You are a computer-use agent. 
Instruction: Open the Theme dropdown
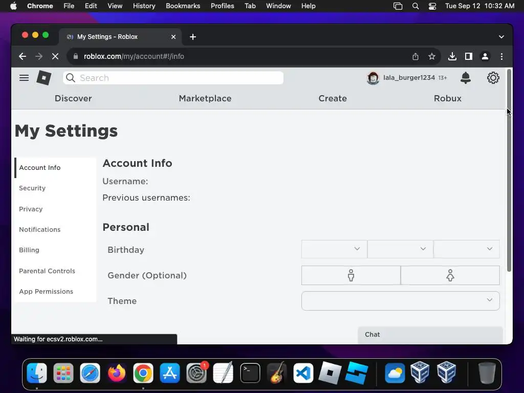[400, 301]
